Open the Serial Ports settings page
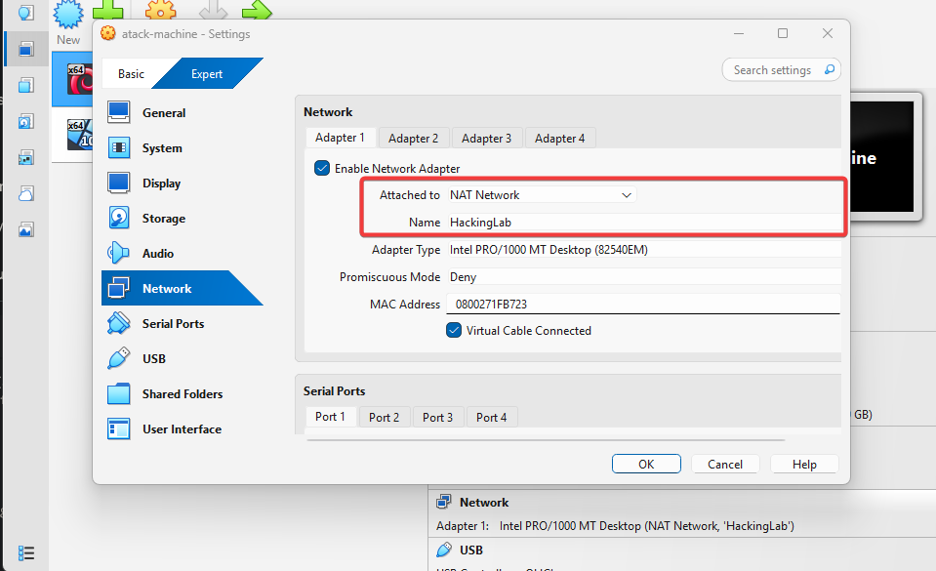This screenshot has width=936, height=571. point(183,324)
